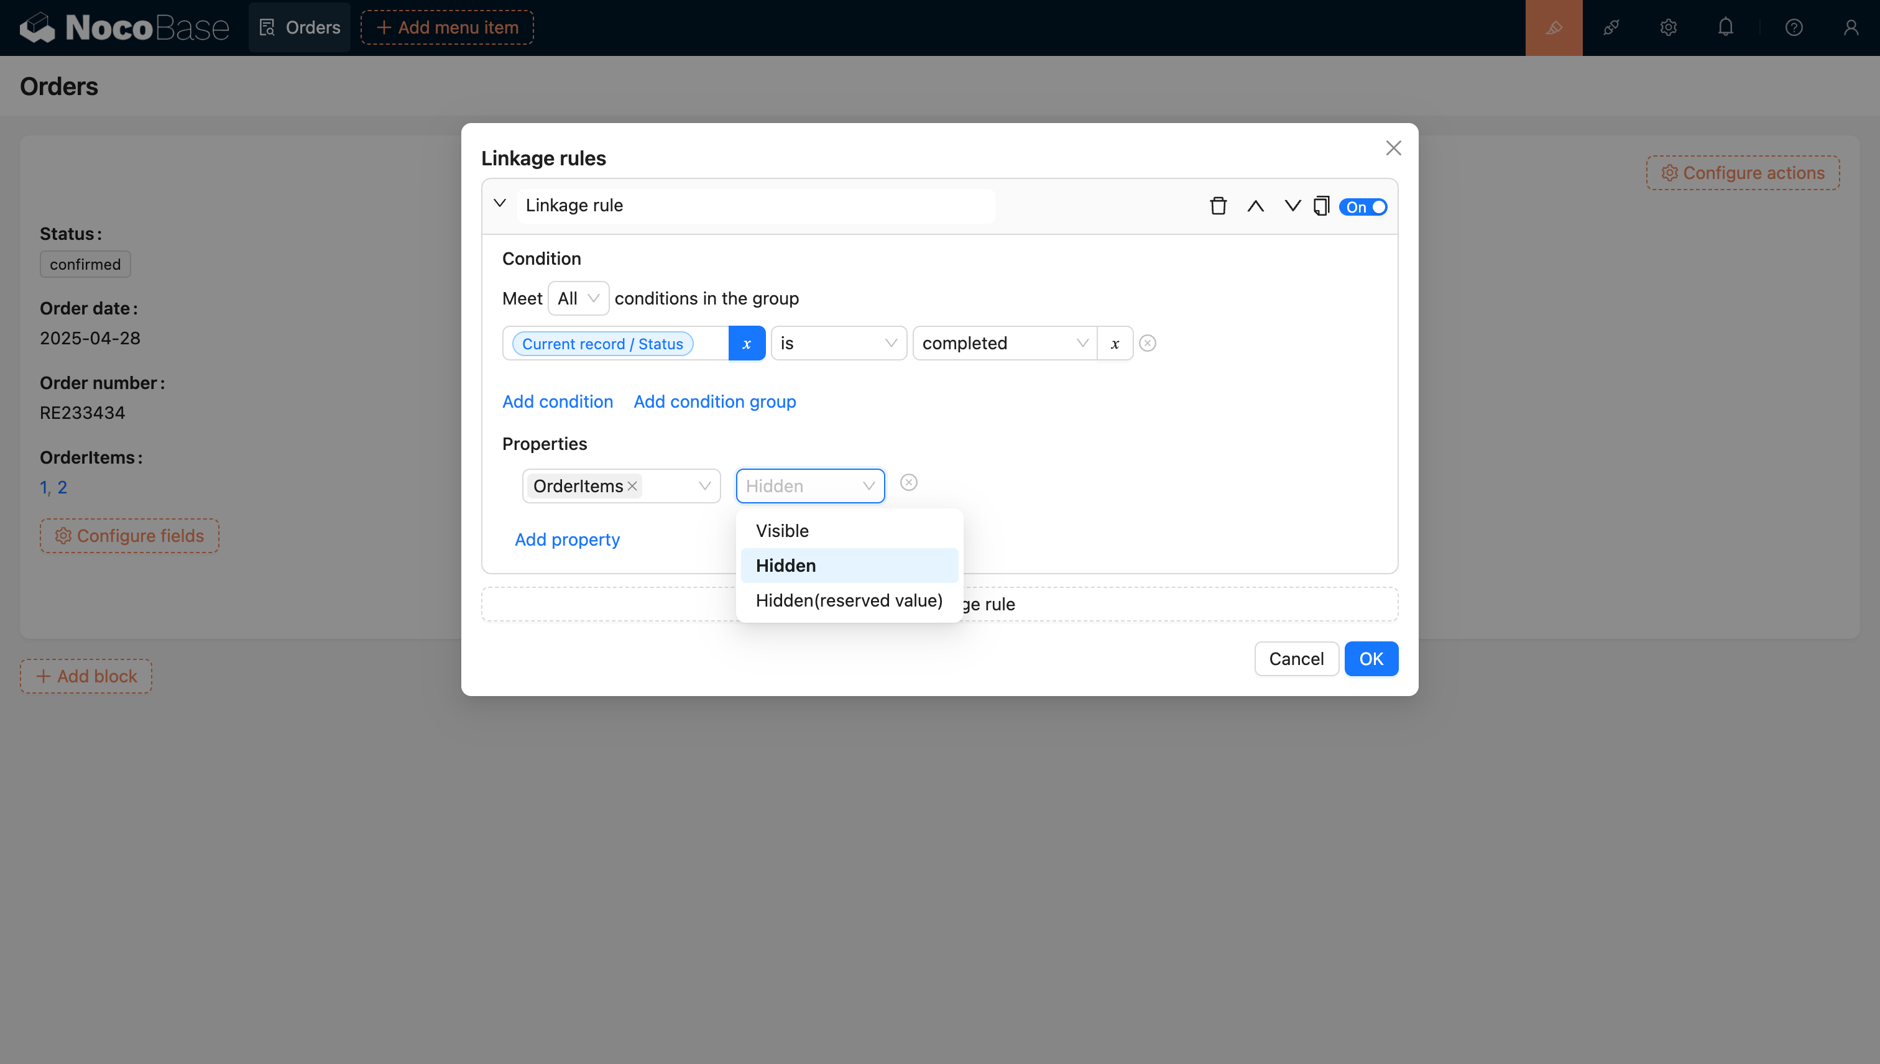Click Add condition group link
Viewport: 1880px width, 1064px height.
point(714,401)
